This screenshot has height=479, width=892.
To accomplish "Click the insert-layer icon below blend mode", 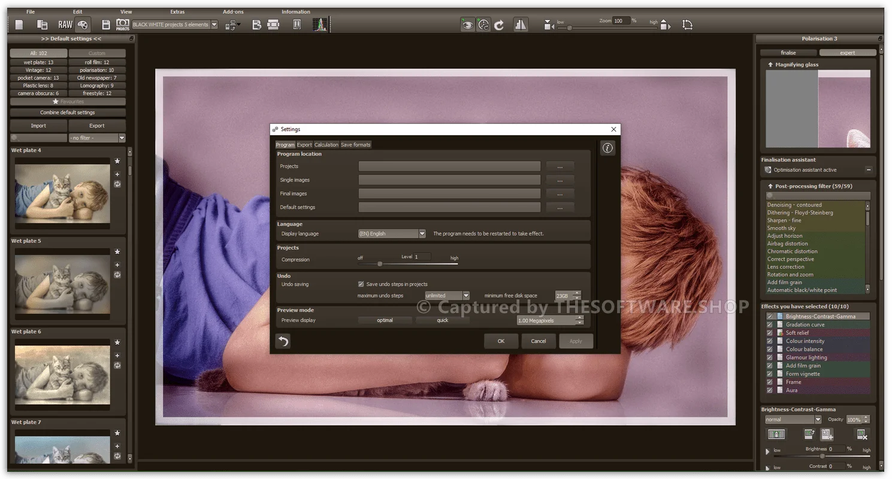I will (x=776, y=435).
